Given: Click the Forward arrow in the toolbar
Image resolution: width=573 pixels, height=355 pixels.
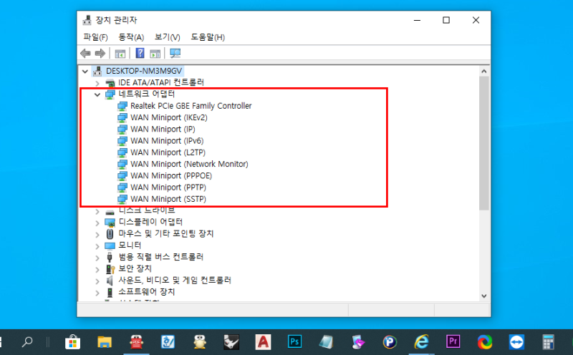Looking at the screenshot, I should tap(100, 54).
